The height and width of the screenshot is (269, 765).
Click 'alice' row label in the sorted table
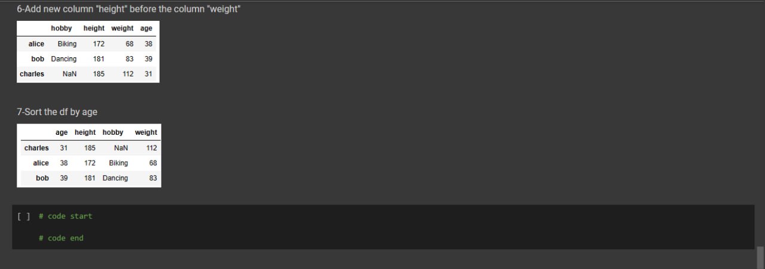click(x=41, y=163)
